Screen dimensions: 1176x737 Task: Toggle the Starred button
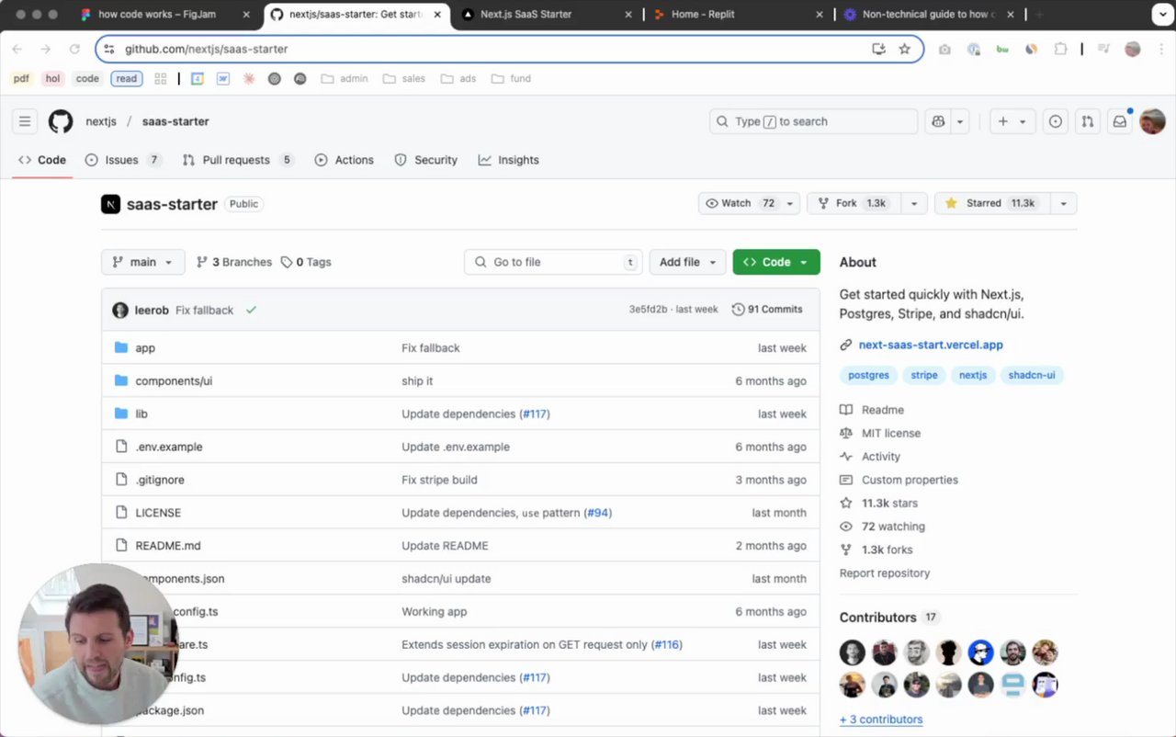992,203
